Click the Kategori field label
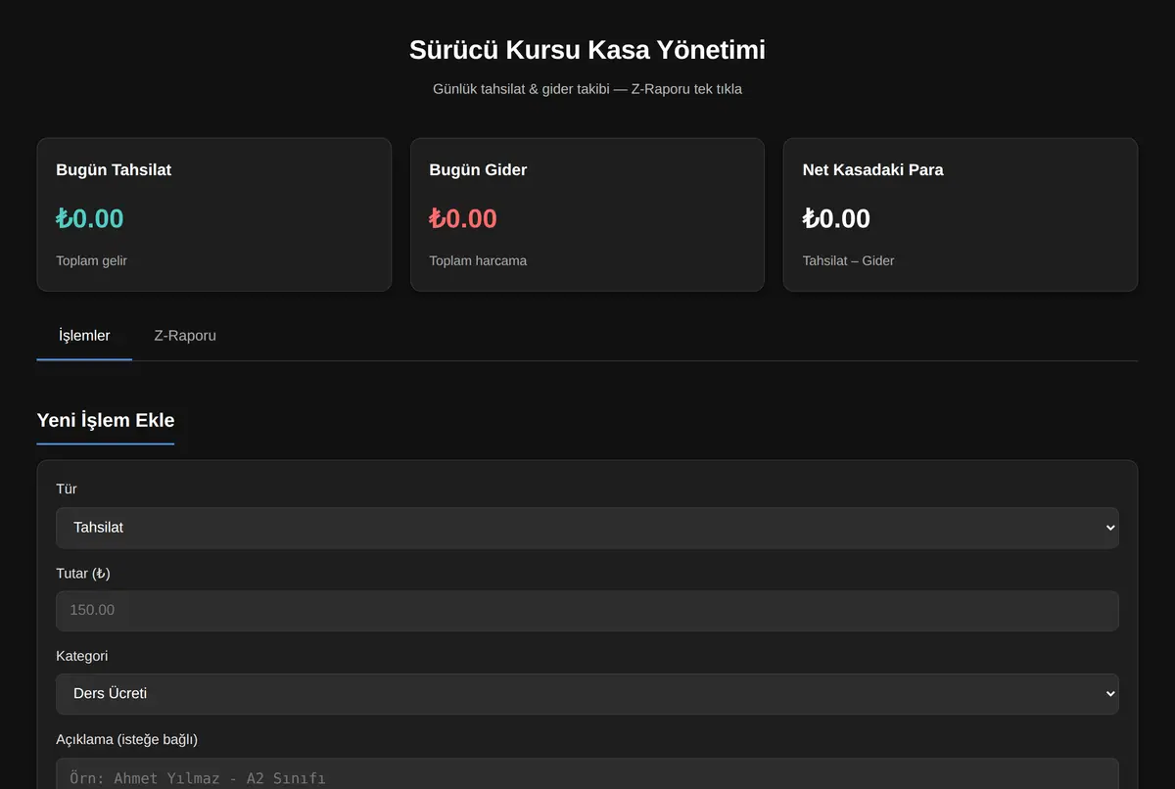This screenshot has height=789, width=1175. pyautogui.click(x=82, y=656)
